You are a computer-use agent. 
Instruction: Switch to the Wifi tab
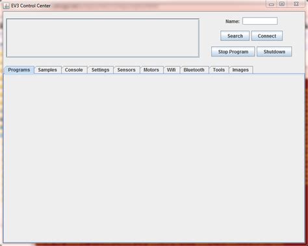pyautogui.click(x=172, y=70)
